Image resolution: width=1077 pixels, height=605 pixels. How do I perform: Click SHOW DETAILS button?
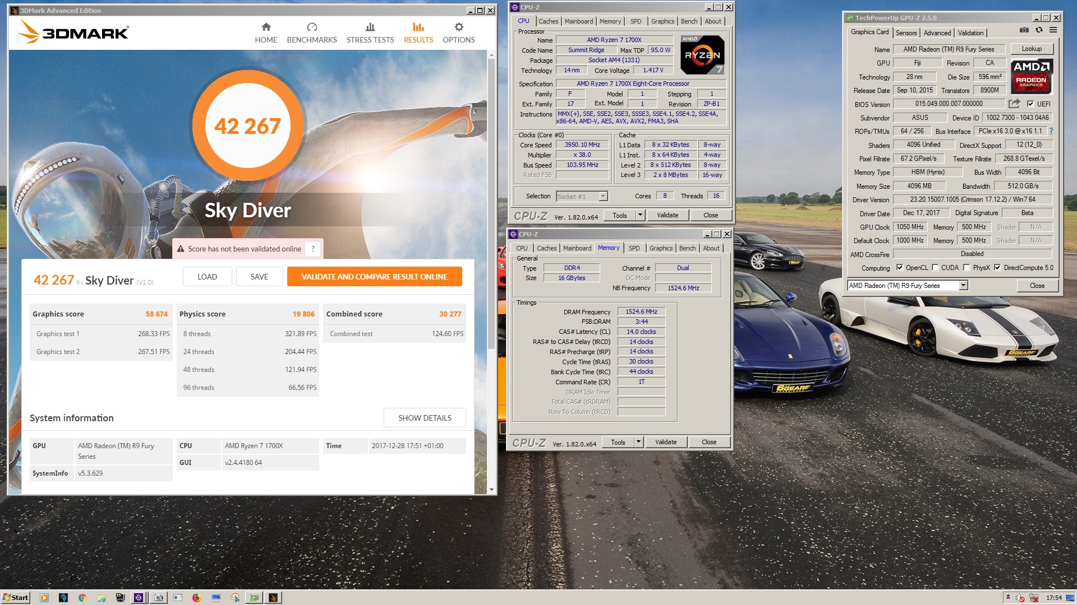point(425,418)
